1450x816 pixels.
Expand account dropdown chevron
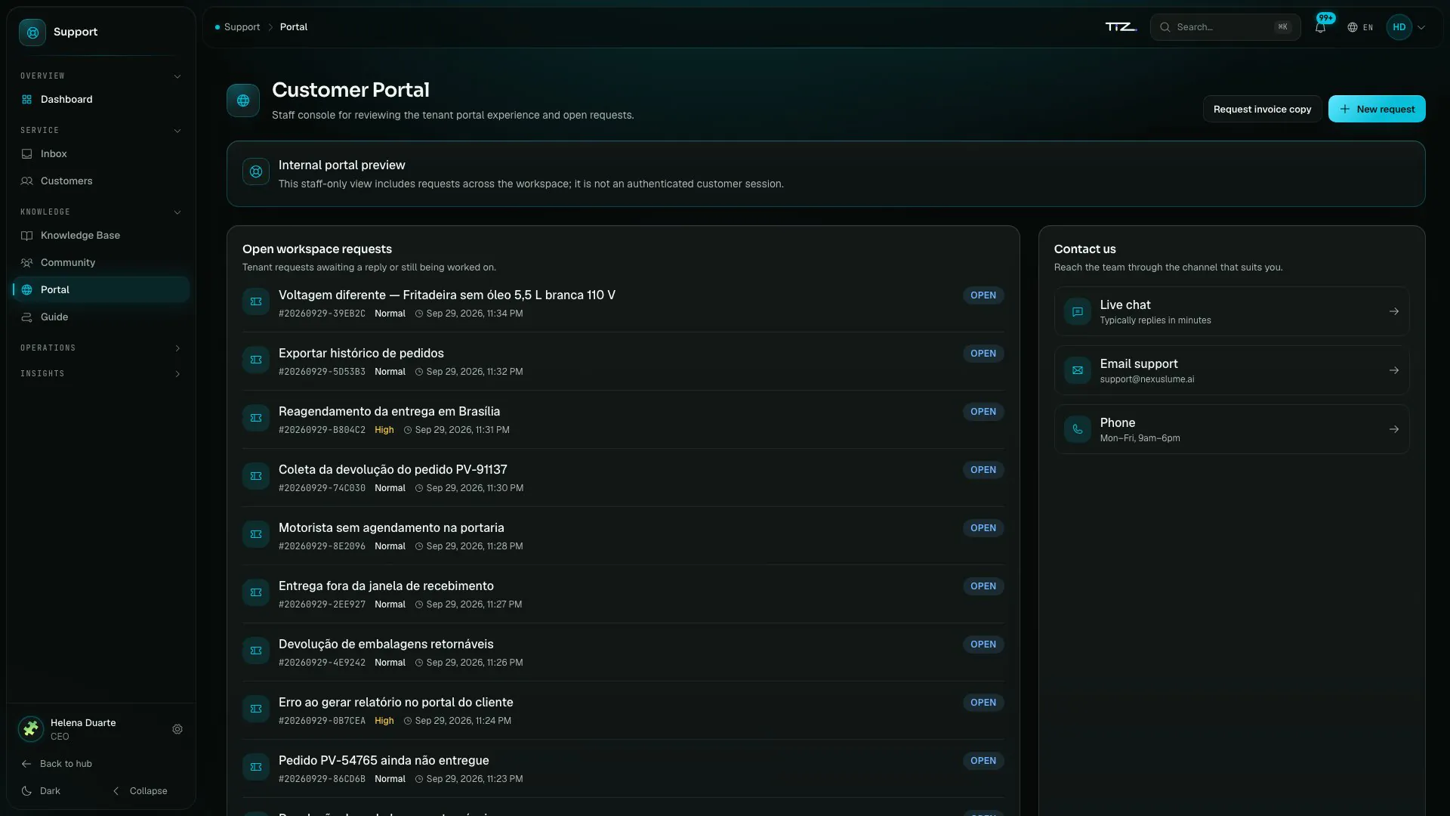point(1421,27)
